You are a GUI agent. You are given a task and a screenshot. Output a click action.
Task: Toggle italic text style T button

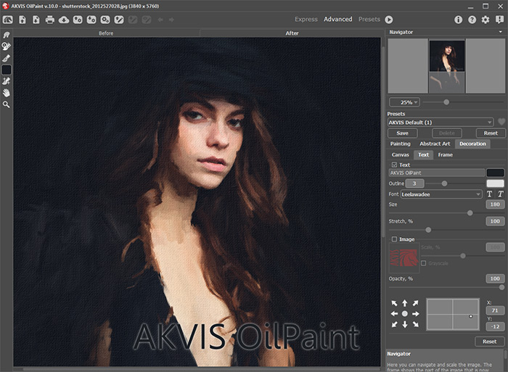point(501,194)
